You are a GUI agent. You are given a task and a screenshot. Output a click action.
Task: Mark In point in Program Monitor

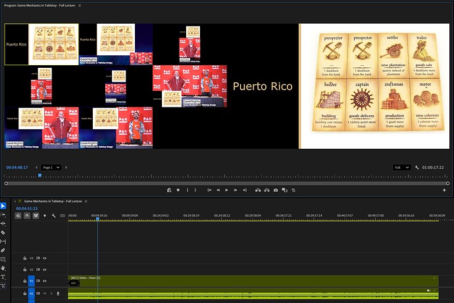coord(188,190)
